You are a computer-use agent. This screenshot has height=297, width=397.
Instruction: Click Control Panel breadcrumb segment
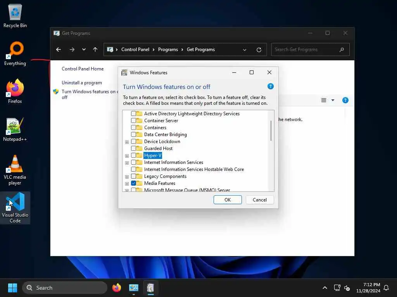coord(135,49)
